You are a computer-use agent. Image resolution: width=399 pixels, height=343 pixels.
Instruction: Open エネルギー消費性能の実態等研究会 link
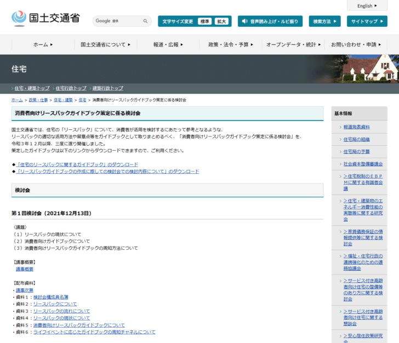(x=363, y=210)
